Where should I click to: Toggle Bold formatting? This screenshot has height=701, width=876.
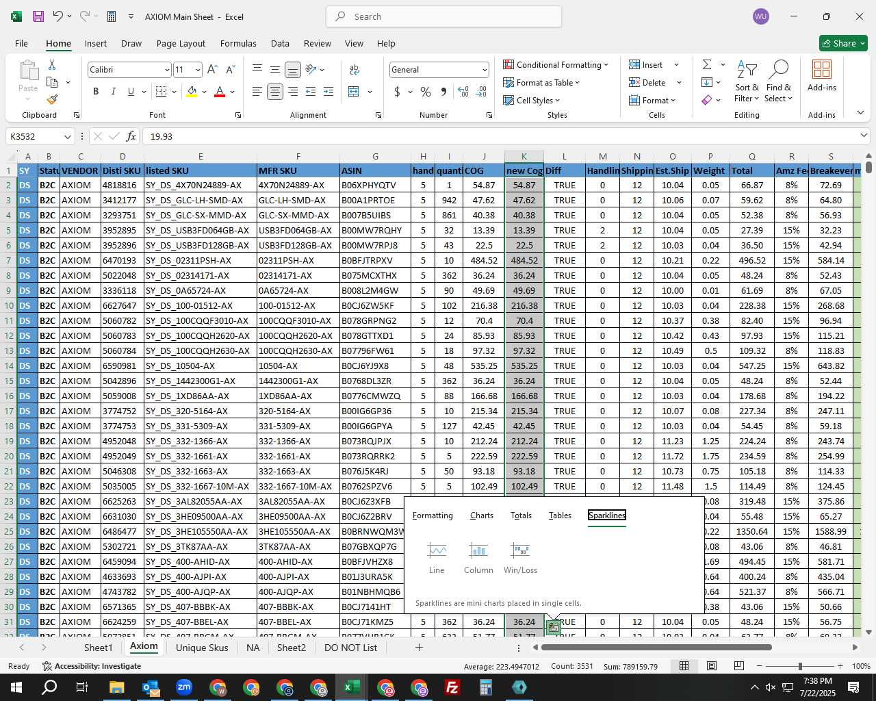[x=96, y=91]
